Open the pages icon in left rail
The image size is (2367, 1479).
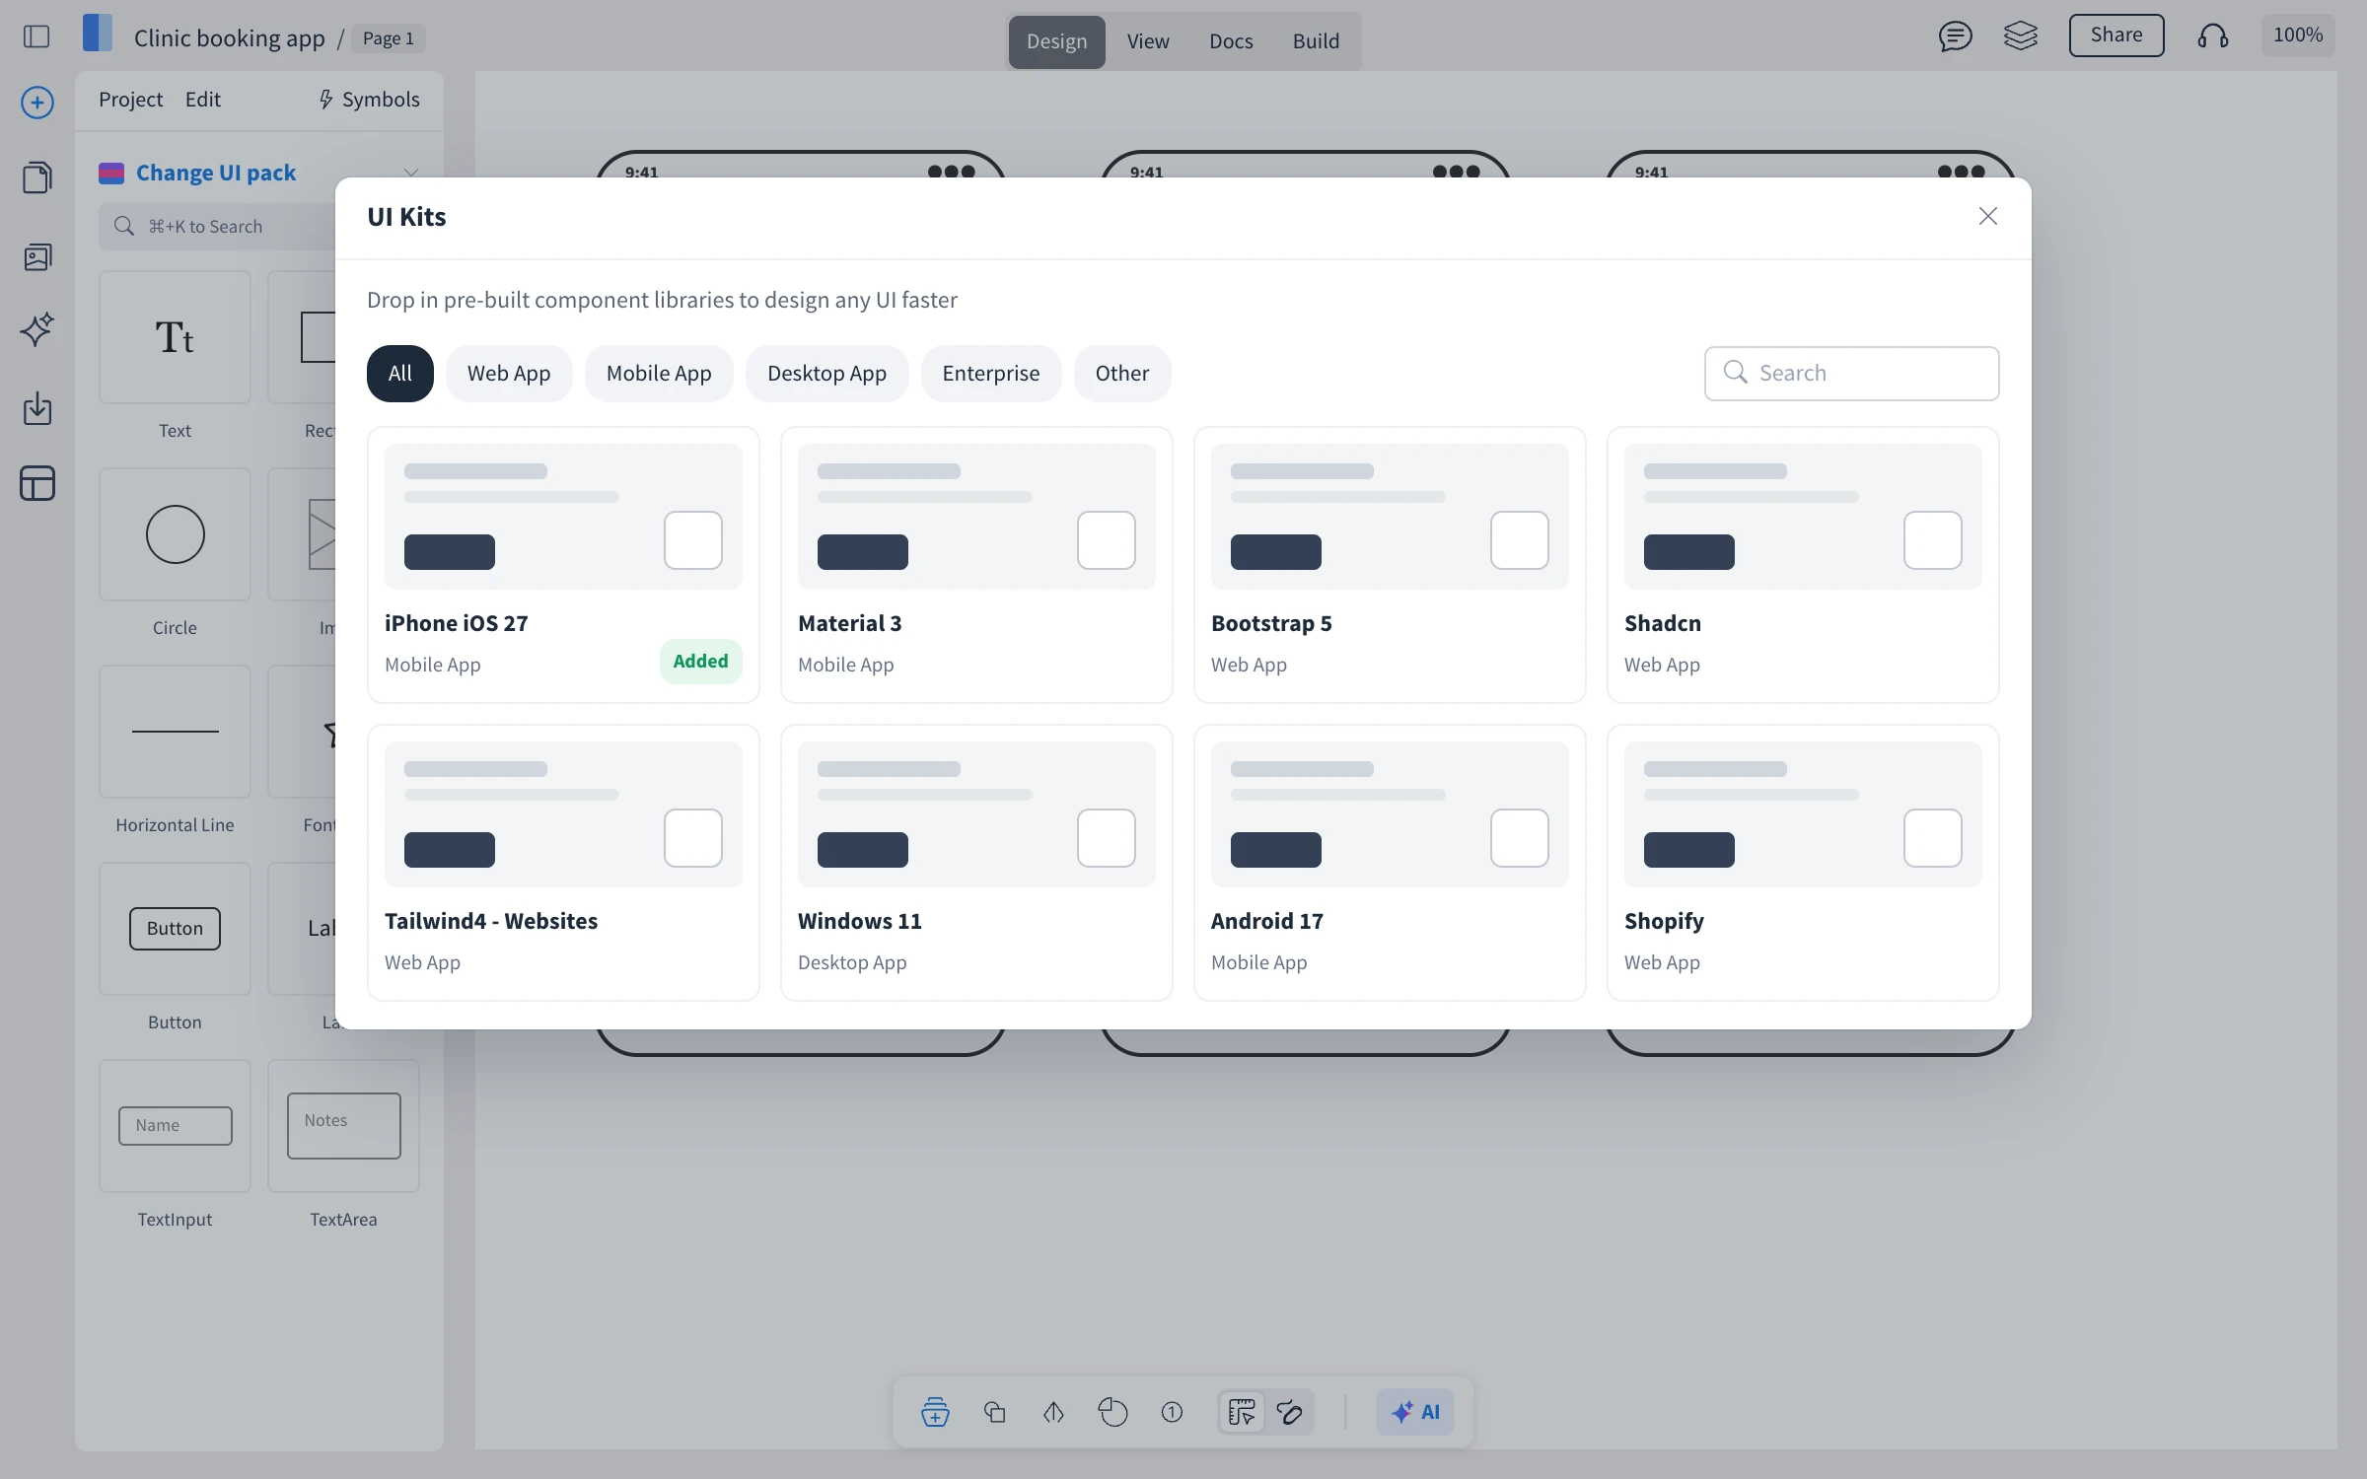click(x=37, y=177)
